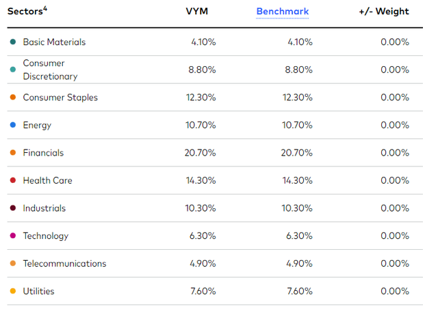Screen dimensions: 438x316
Task: Select the Energy sector label
Action: pyautogui.click(x=37, y=126)
